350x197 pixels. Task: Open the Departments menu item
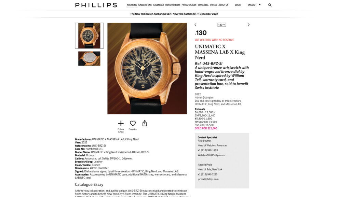(x=173, y=5)
